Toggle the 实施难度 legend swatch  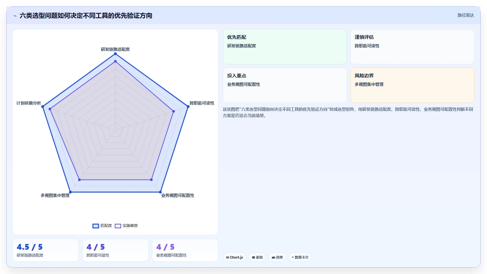tap(118, 226)
